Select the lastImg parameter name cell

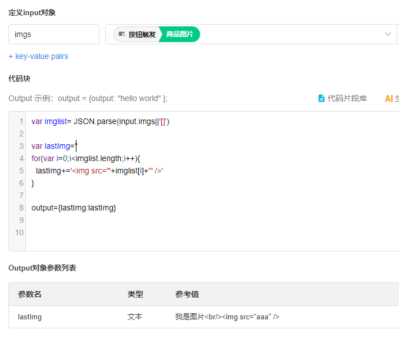click(x=30, y=317)
